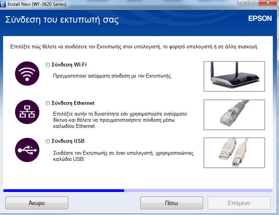Screen dimensions: 279x215
Task: Click the window title 'Install Navi [WF-3620 Series]'
Action: [37, 4]
